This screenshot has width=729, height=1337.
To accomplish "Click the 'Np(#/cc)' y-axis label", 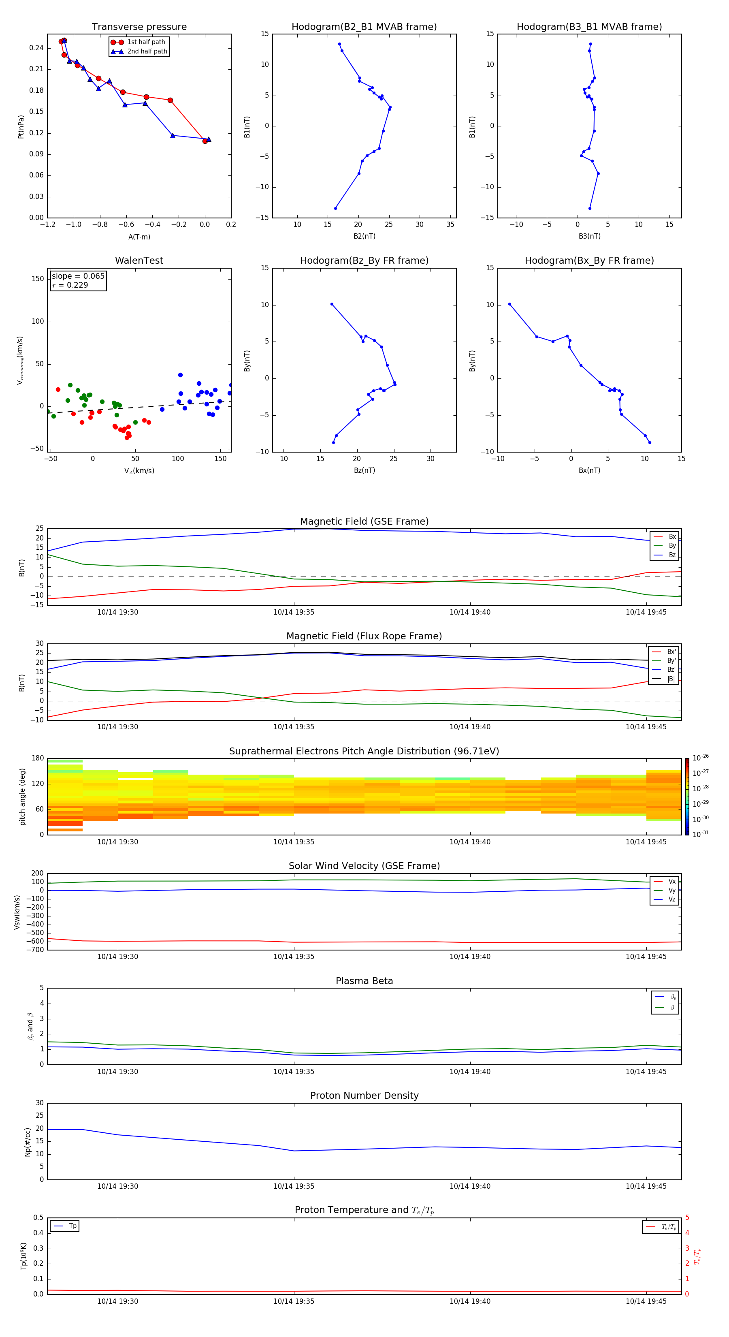I will click(x=28, y=1142).
